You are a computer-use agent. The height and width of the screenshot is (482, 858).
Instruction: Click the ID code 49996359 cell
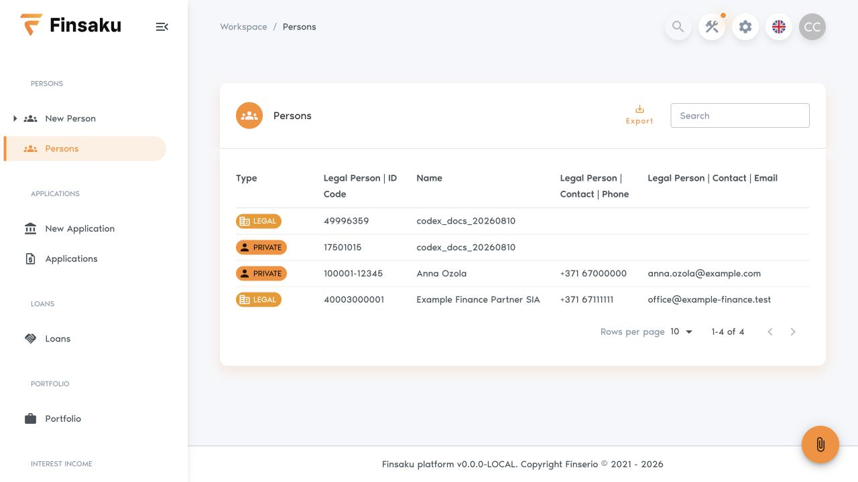pos(346,221)
